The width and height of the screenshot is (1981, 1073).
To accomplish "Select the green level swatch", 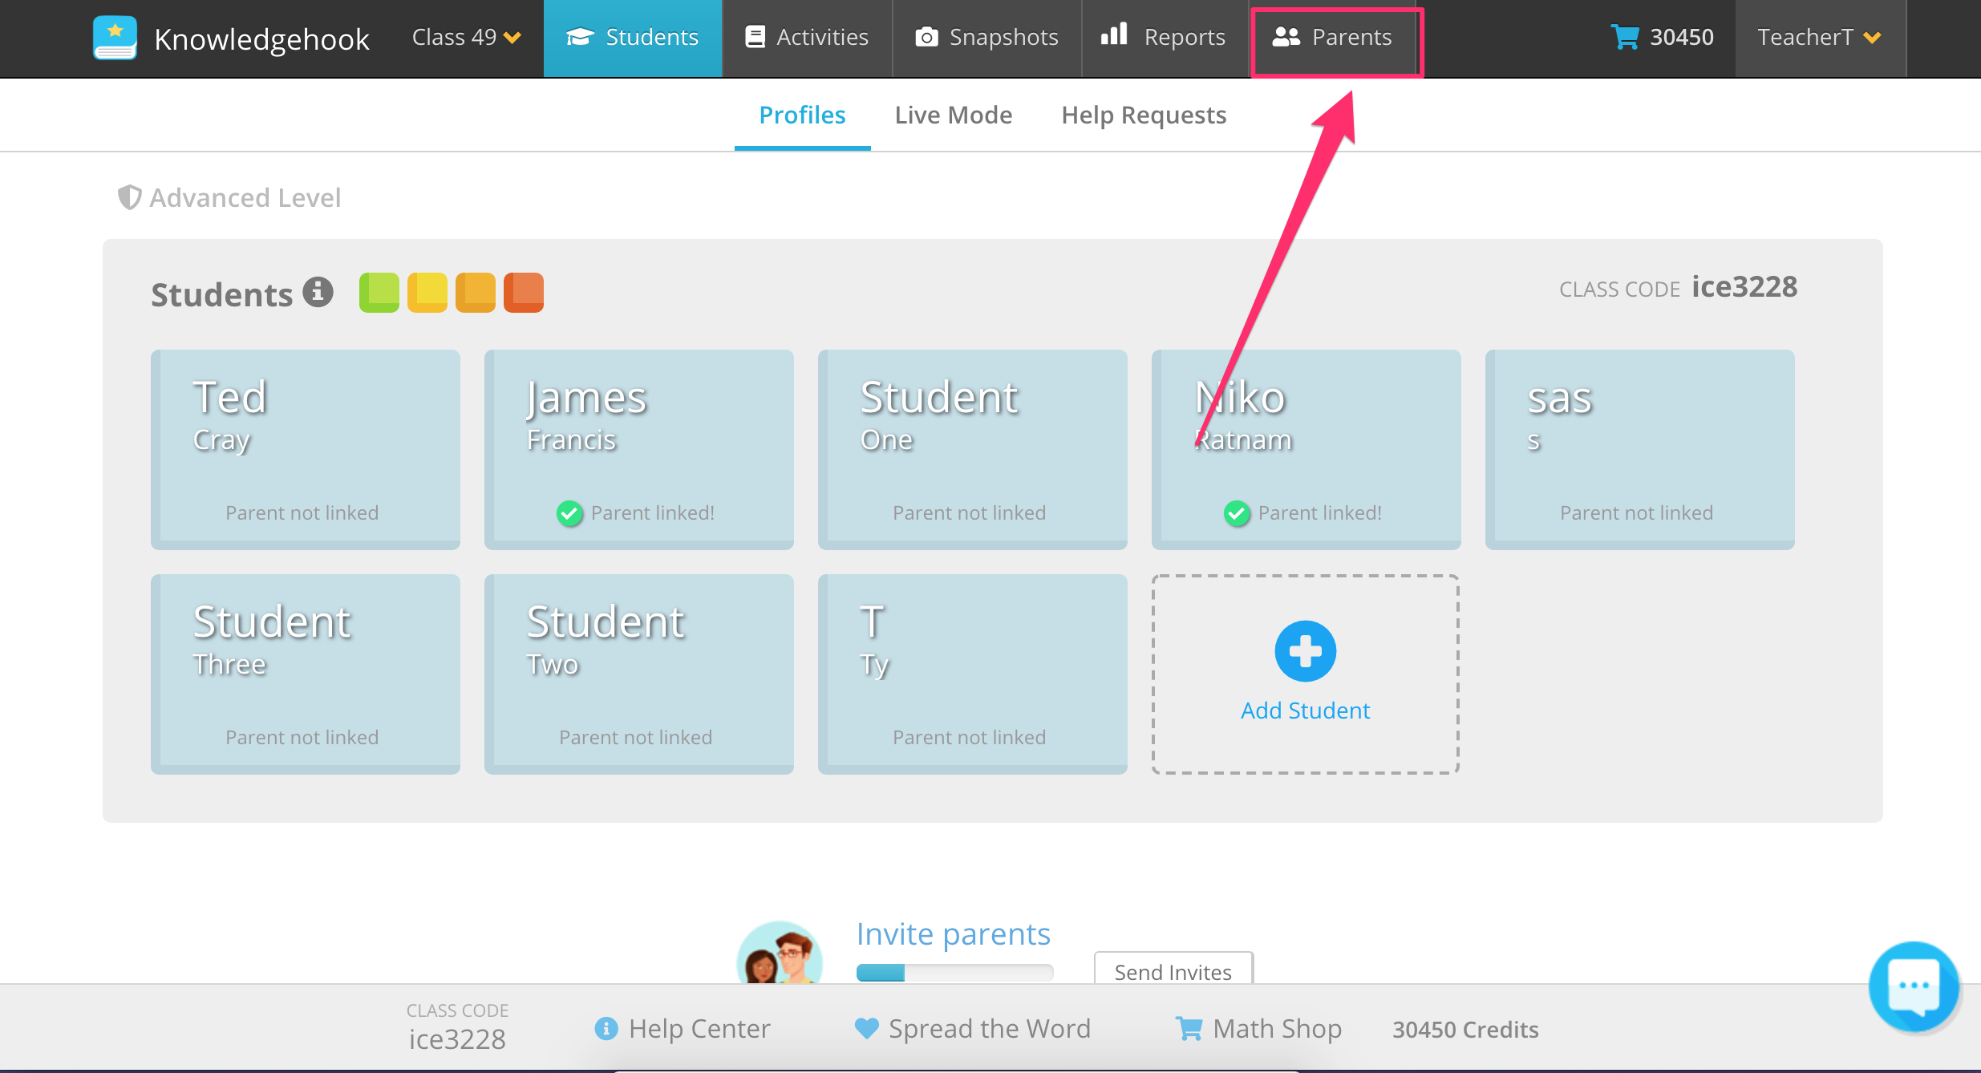I will (379, 293).
